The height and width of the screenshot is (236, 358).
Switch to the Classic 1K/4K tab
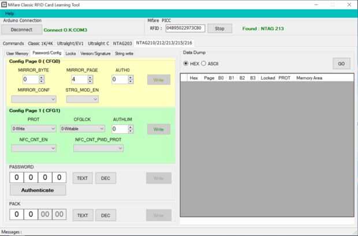(x=40, y=43)
